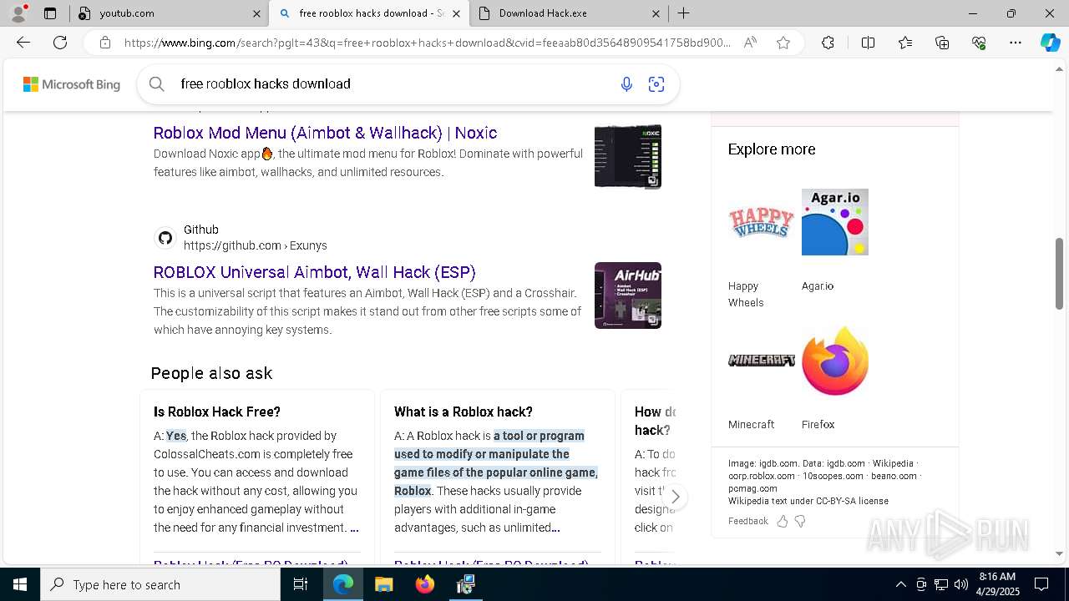Open the volume tray icon
Image resolution: width=1069 pixels, height=601 pixels.
[960, 584]
